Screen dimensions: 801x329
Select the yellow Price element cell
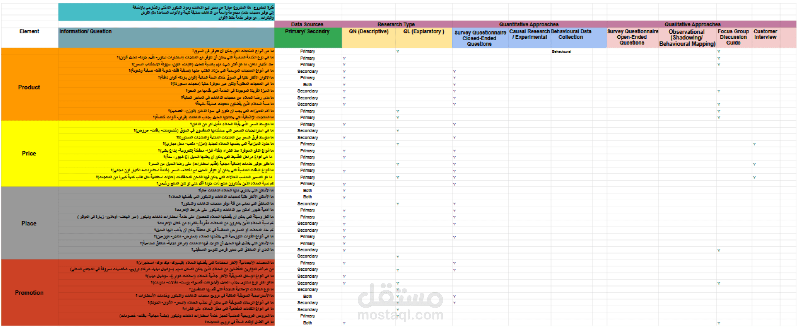(29, 153)
